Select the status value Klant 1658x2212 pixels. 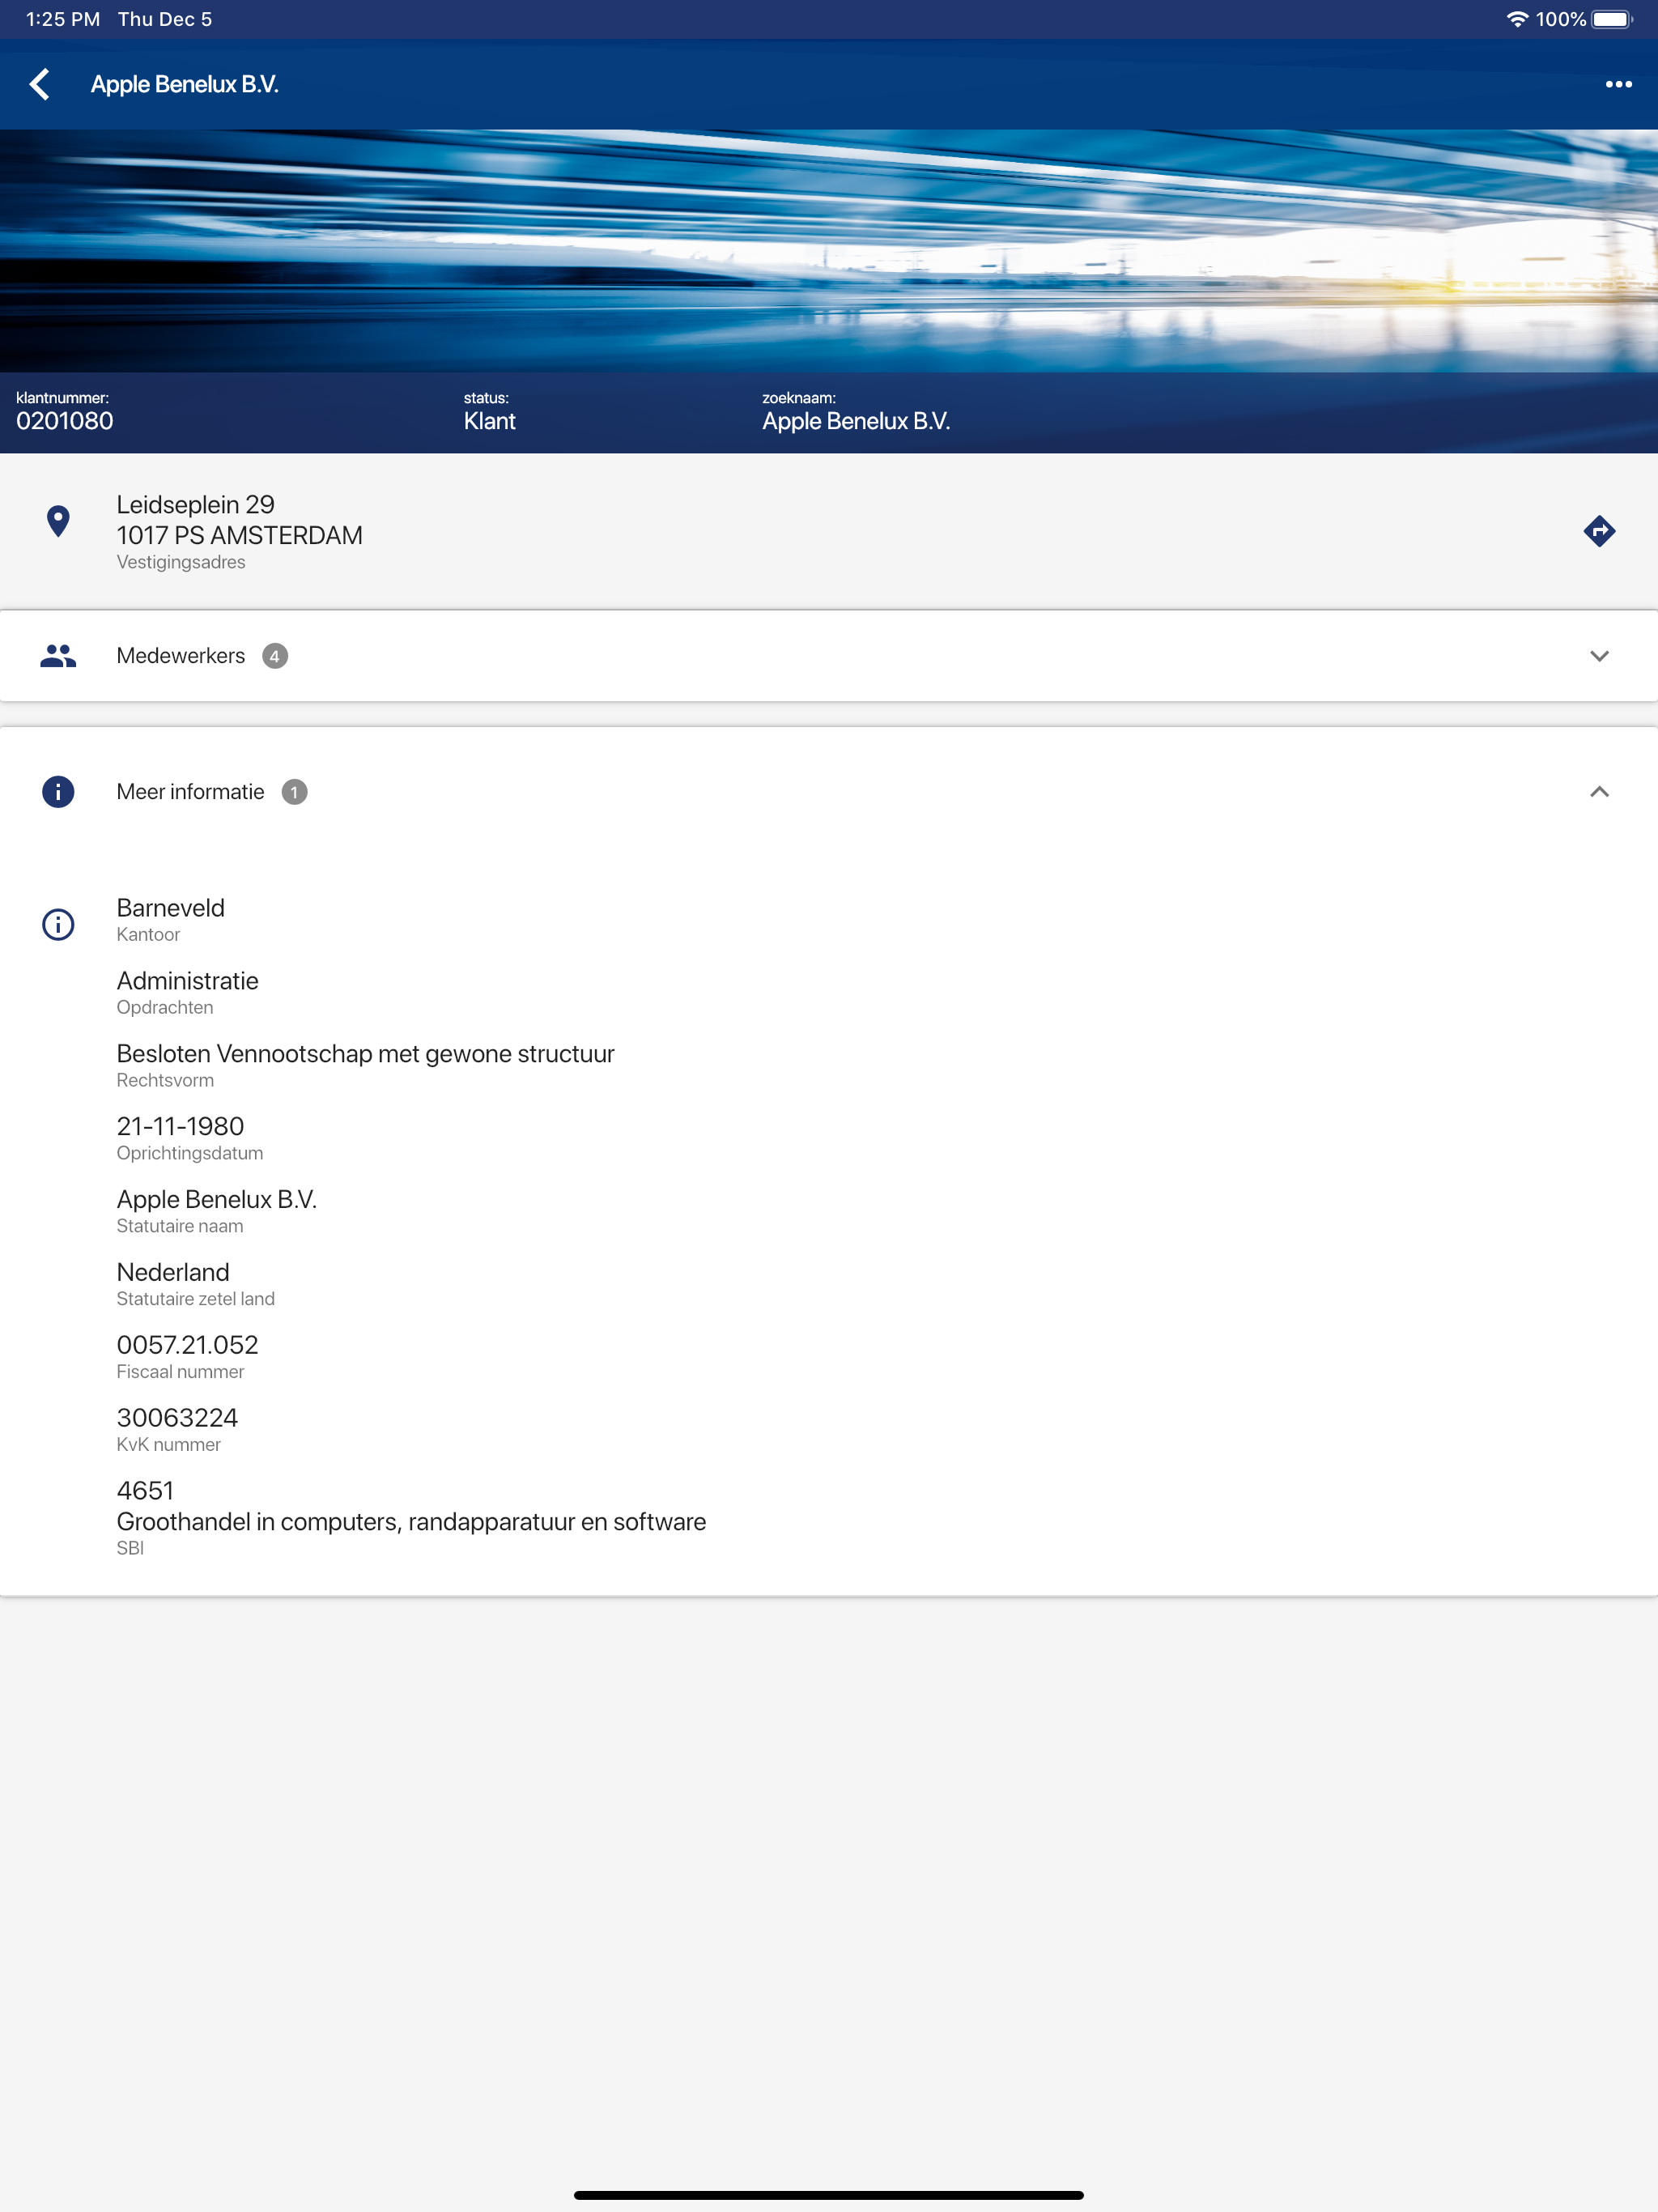[489, 421]
